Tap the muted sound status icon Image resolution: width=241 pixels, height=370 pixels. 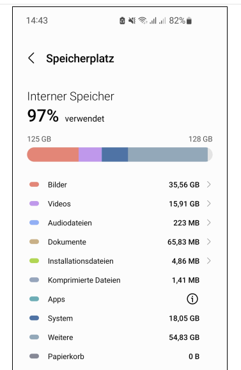coord(132,20)
